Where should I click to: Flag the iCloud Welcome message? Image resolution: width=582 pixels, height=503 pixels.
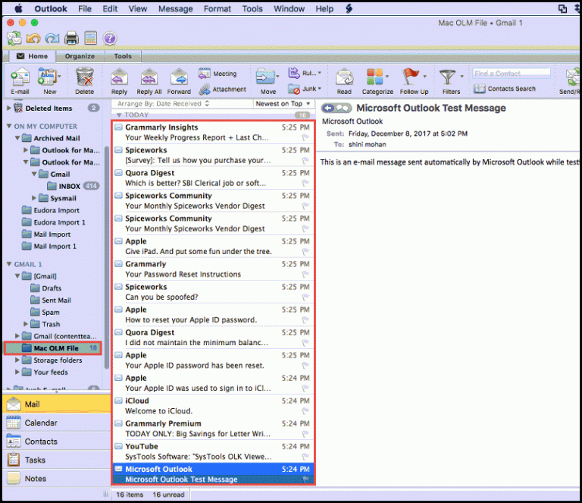(305, 411)
